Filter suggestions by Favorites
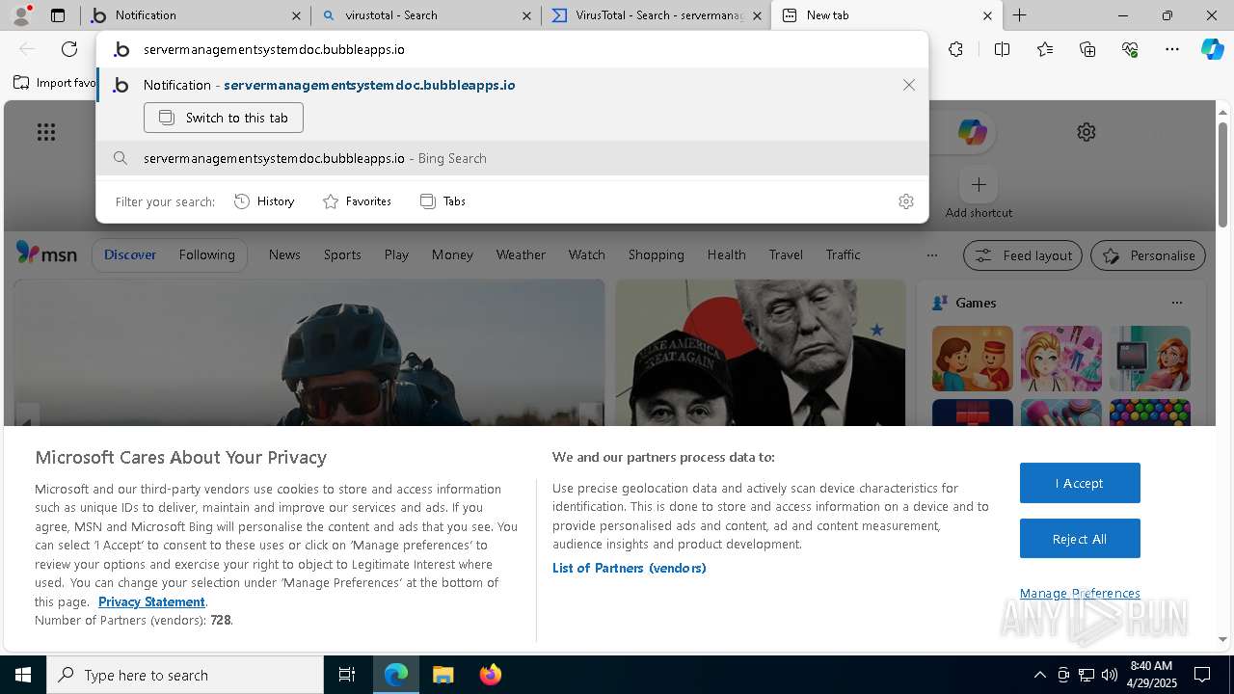The height and width of the screenshot is (694, 1234). (x=357, y=201)
